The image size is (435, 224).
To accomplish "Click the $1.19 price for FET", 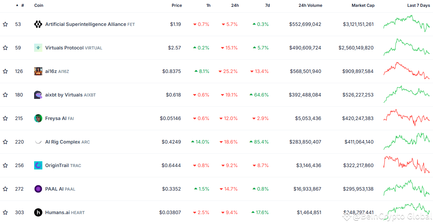I will pyautogui.click(x=176, y=24).
